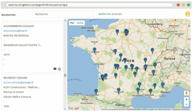Select map pin 1 at Grenoble
Image resolution: width=193 pixels, height=112 pixels.
pos(153,72)
